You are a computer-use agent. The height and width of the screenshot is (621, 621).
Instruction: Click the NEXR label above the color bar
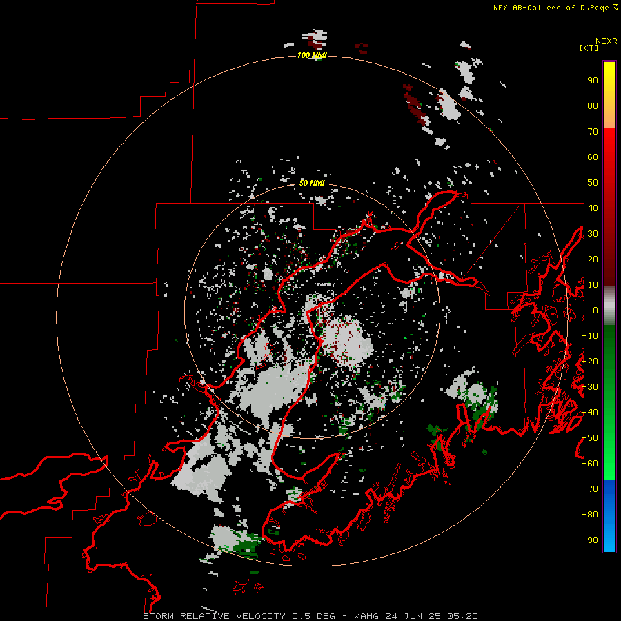(x=607, y=41)
